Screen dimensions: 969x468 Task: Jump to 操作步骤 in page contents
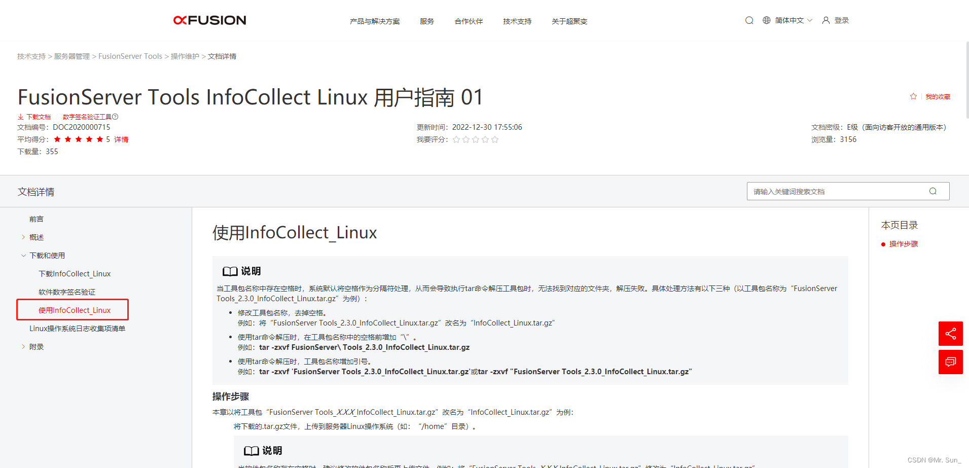tap(904, 244)
